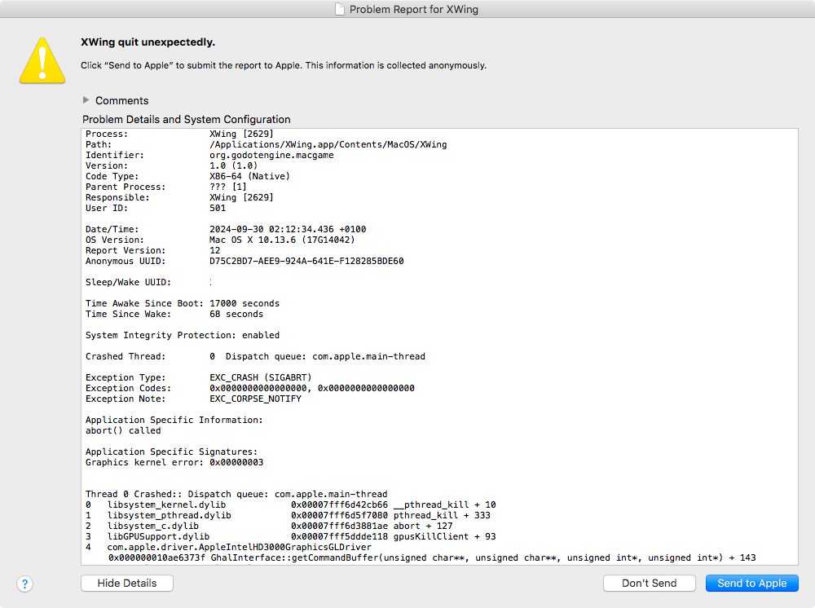This screenshot has width=815, height=608.
Task: Click the 'Thread 0 Crashed' header line
Action: [236, 494]
